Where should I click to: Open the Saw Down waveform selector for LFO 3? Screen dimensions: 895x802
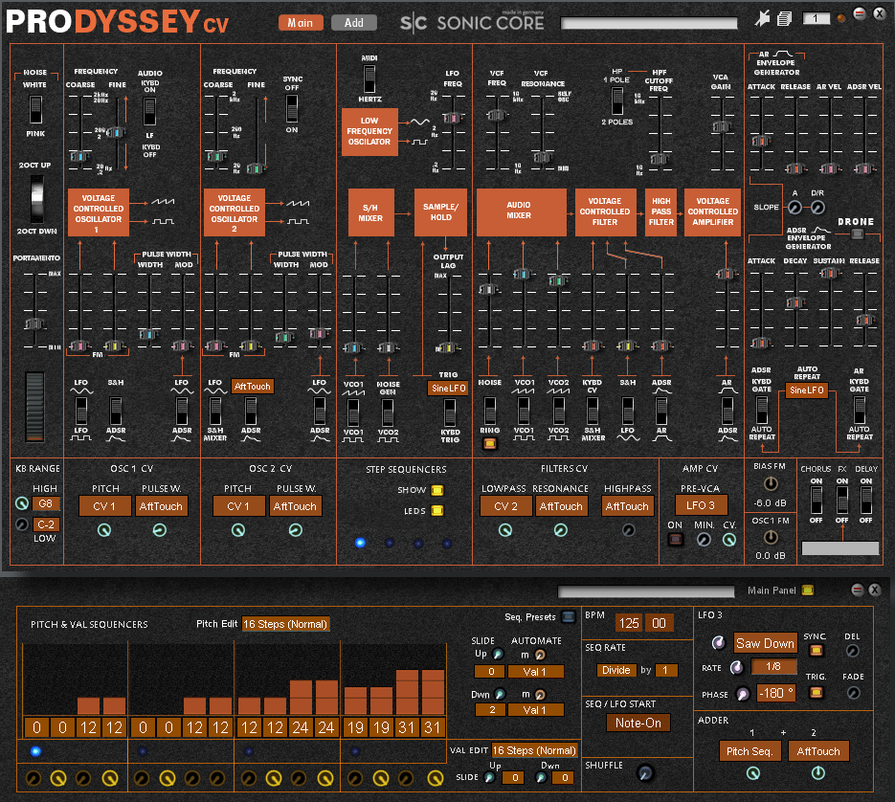pyautogui.click(x=765, y=643)
